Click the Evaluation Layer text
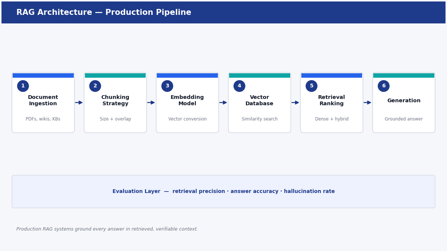 223,192
